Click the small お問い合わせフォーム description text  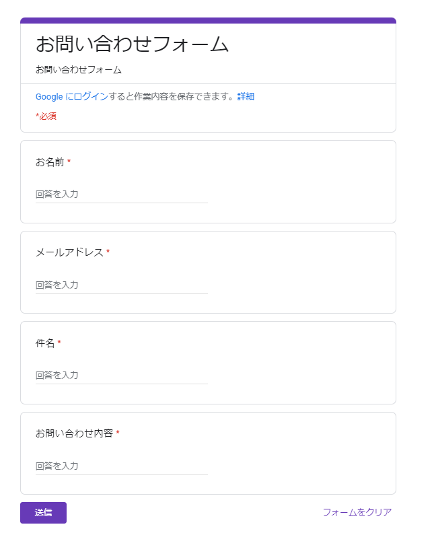tap(79, 70)
